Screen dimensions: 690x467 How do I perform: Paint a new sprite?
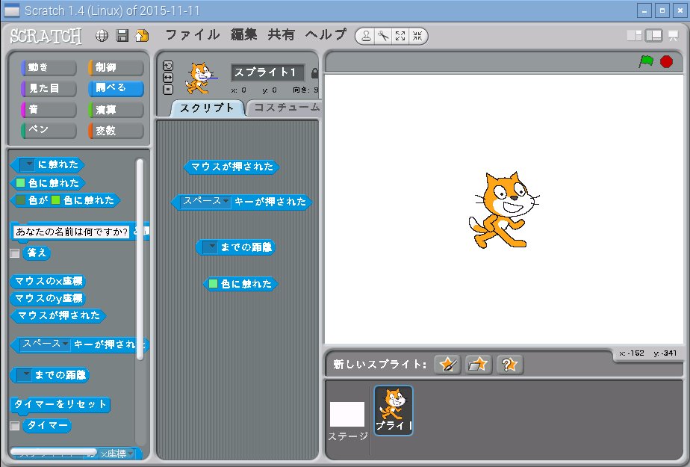pyautogui.click(x=447, y=365)
